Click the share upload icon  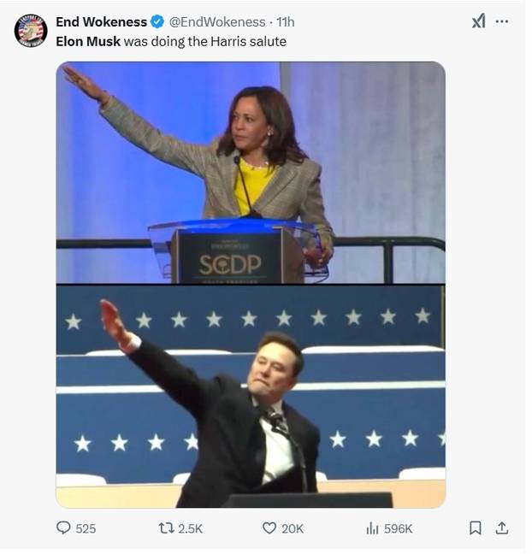pos(502,528)
